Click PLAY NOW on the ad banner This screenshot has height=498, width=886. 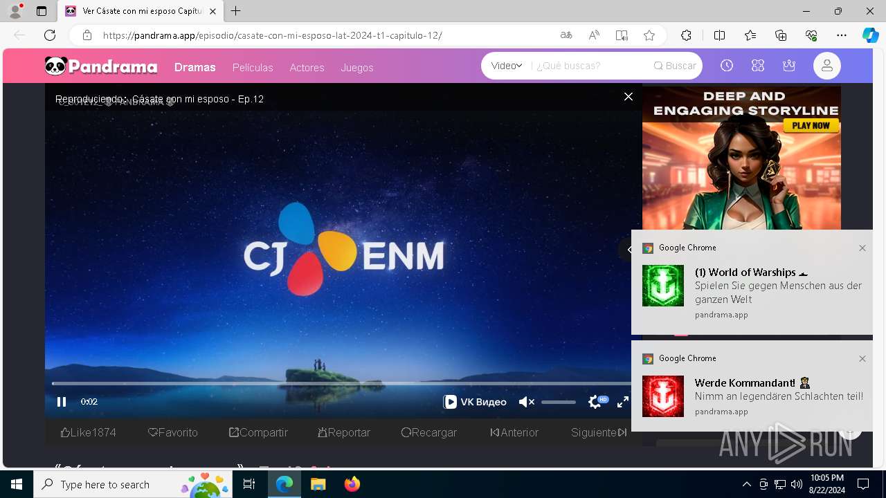coord(811,126)
